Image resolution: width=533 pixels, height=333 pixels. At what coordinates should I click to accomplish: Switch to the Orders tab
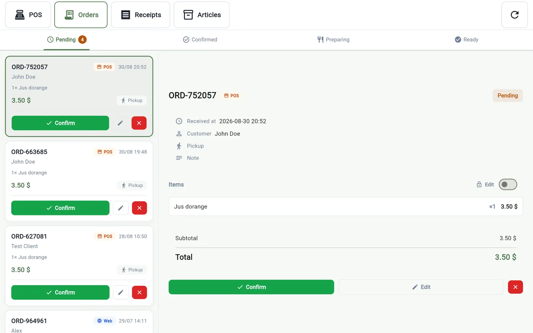point(81,15)
